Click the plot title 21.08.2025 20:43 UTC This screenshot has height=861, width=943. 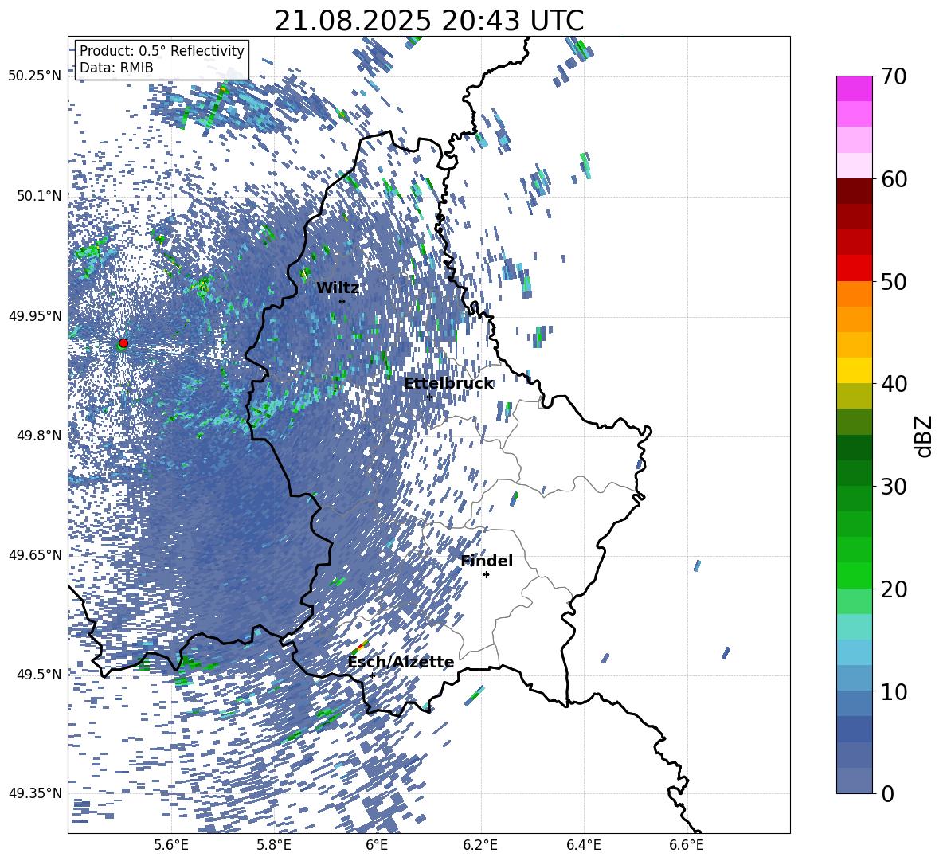click(x=428, y=21)
